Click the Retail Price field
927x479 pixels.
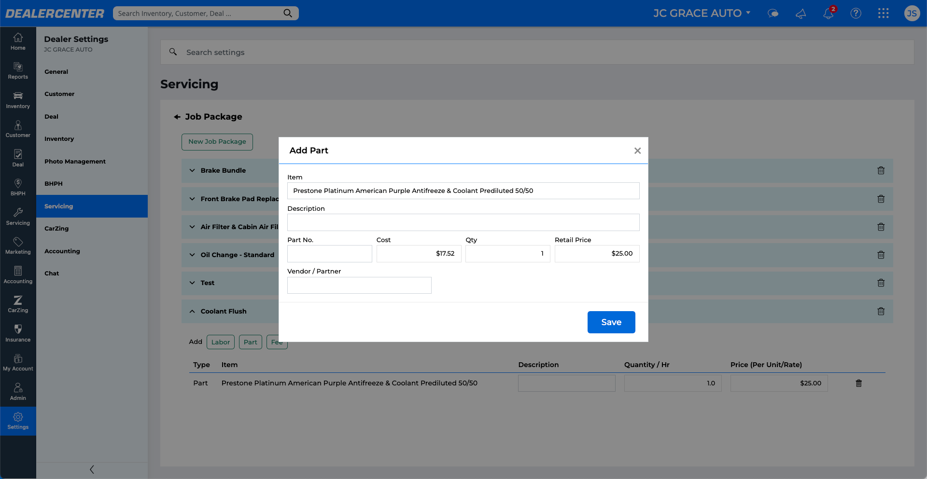point(597,254)
